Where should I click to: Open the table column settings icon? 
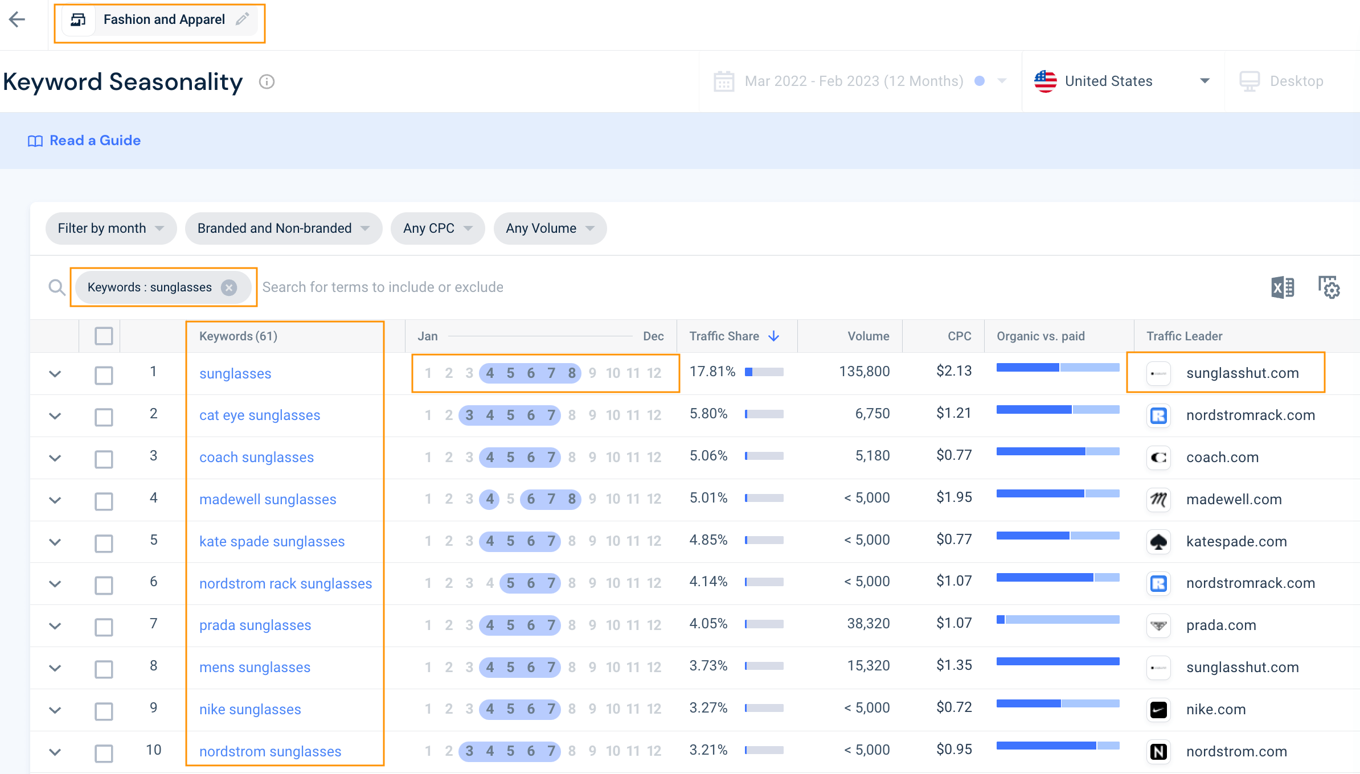pos(1329,287)
